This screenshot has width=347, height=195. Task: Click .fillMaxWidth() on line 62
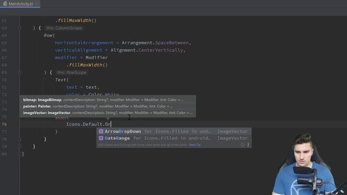tap(76, 21)
